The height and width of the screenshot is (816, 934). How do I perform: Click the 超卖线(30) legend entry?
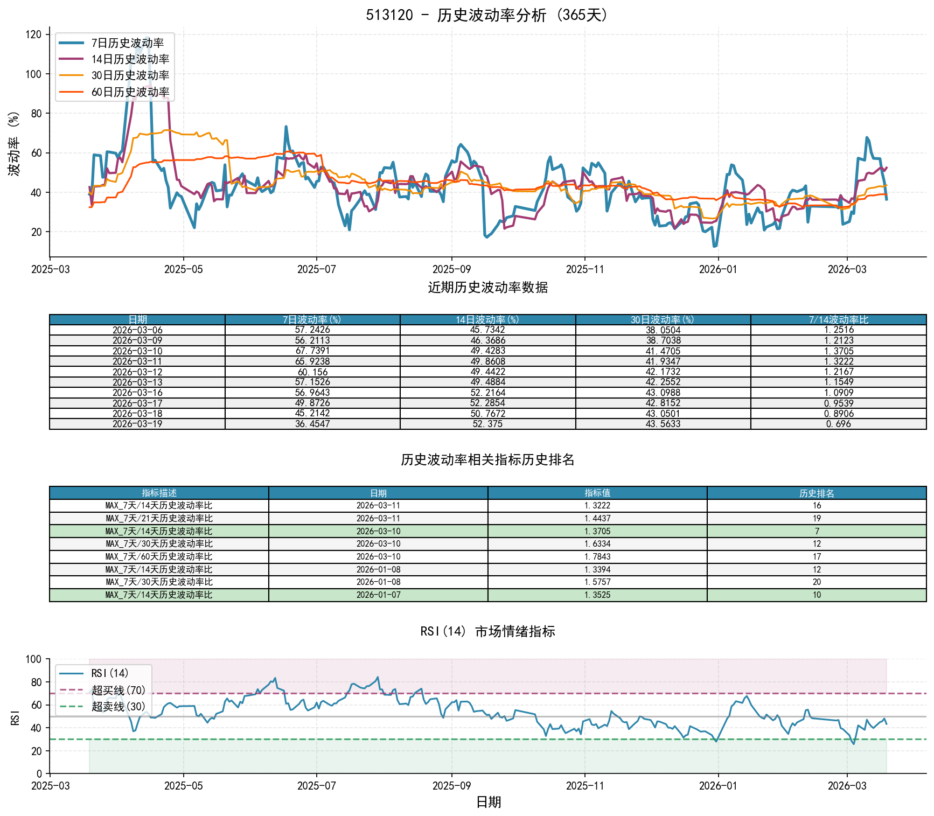coord(118,707)
